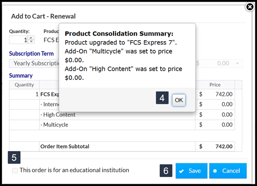Open the price dropdown arrow showing 0.00
This screenshot has width=257, height=186.
pyautogui.click(x=238, y=63)
